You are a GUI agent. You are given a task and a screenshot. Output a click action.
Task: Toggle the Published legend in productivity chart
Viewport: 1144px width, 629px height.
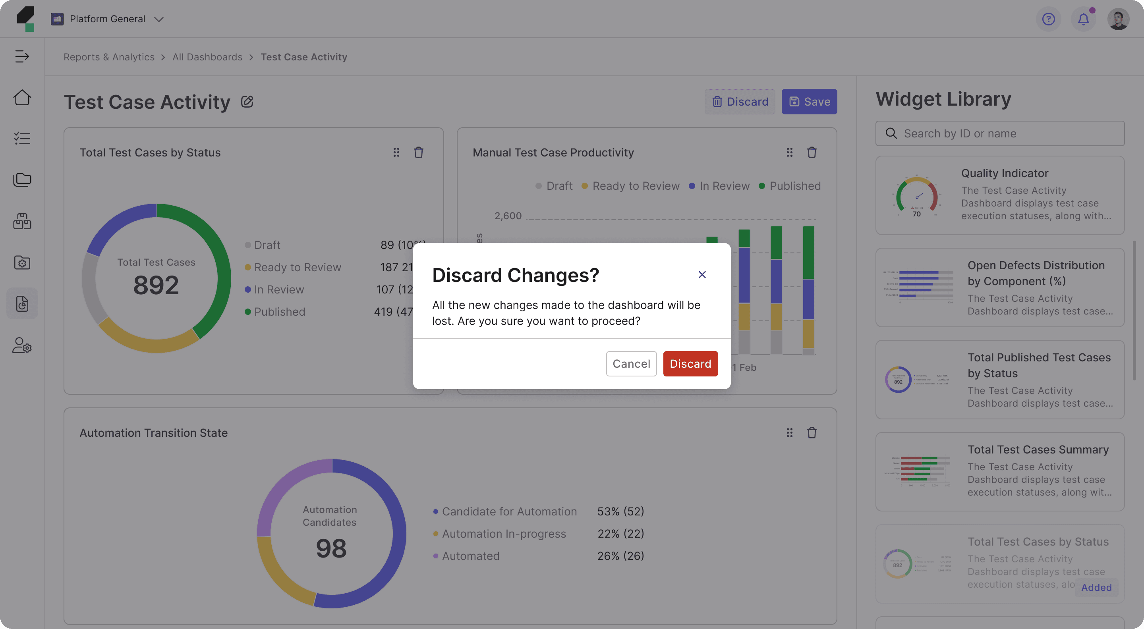[790, 186]
